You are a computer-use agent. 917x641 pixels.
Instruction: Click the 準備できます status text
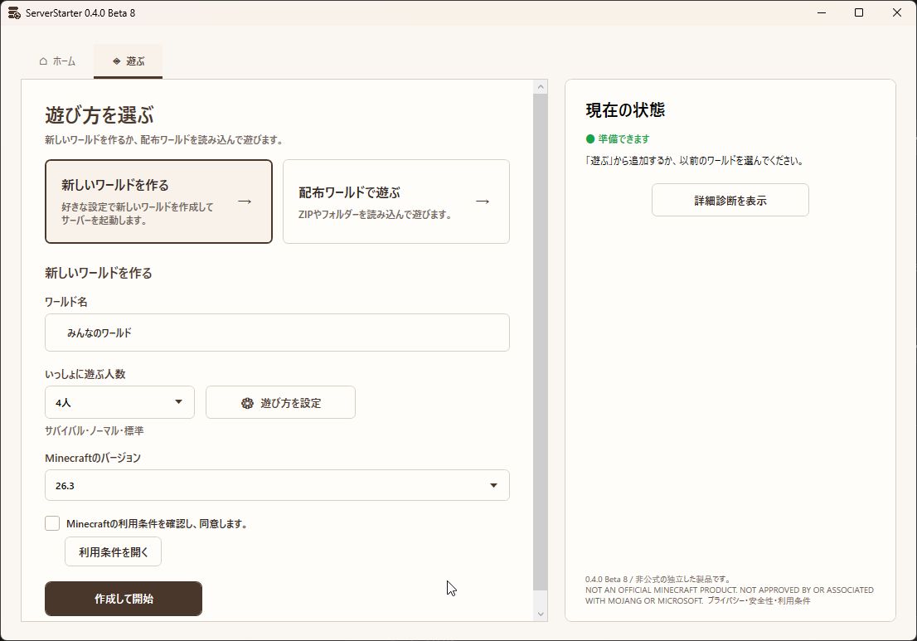pyautogui.click(x=623, y=139)
